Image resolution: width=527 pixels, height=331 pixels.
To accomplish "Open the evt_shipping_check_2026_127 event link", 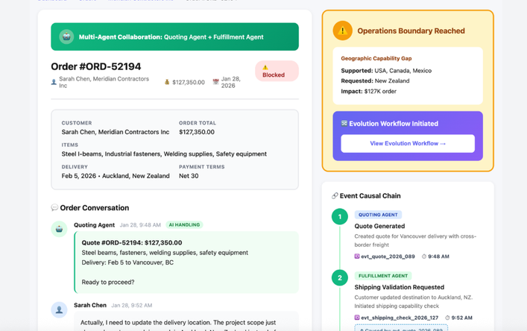I will (x=400, y=318).
